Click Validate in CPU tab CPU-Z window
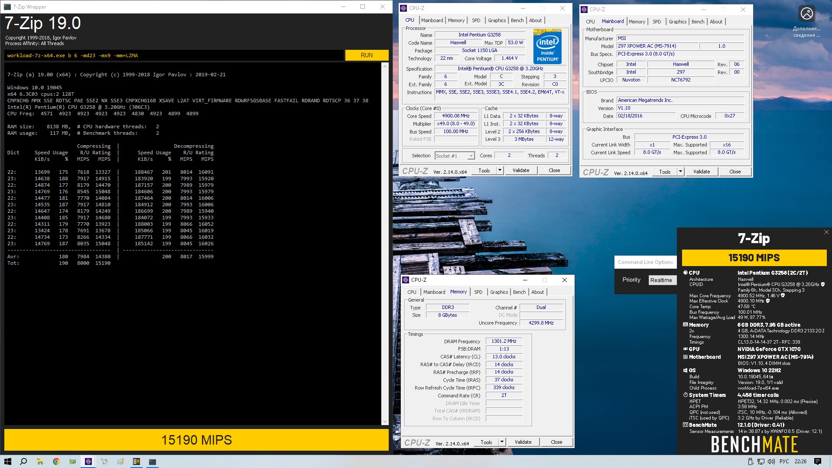The height and width of the screenshot is (468, 832). click(521, 170)
